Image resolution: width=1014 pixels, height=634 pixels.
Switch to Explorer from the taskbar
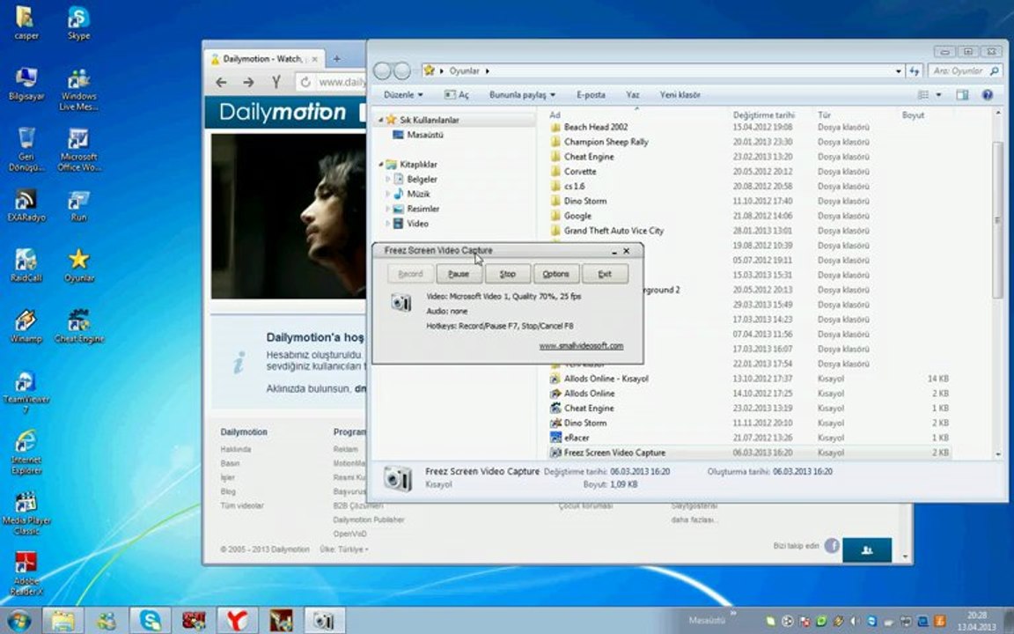(x=62, y=621)
